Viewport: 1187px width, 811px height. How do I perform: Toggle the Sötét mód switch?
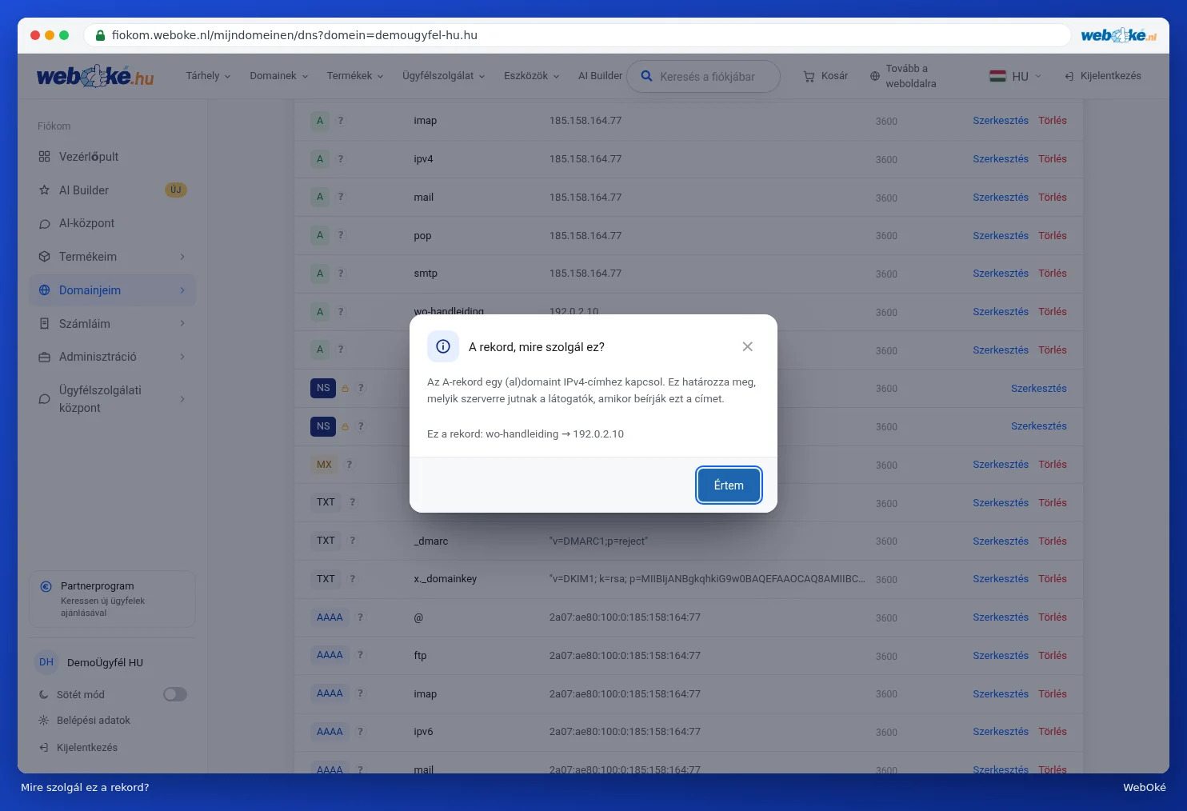click(x=175, y=694)
